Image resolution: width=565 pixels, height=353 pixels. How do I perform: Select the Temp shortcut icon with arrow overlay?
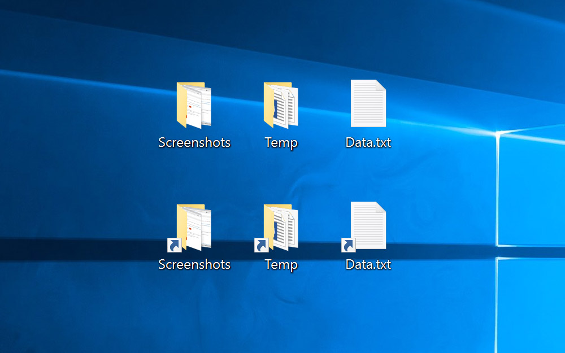coord(276,228)
